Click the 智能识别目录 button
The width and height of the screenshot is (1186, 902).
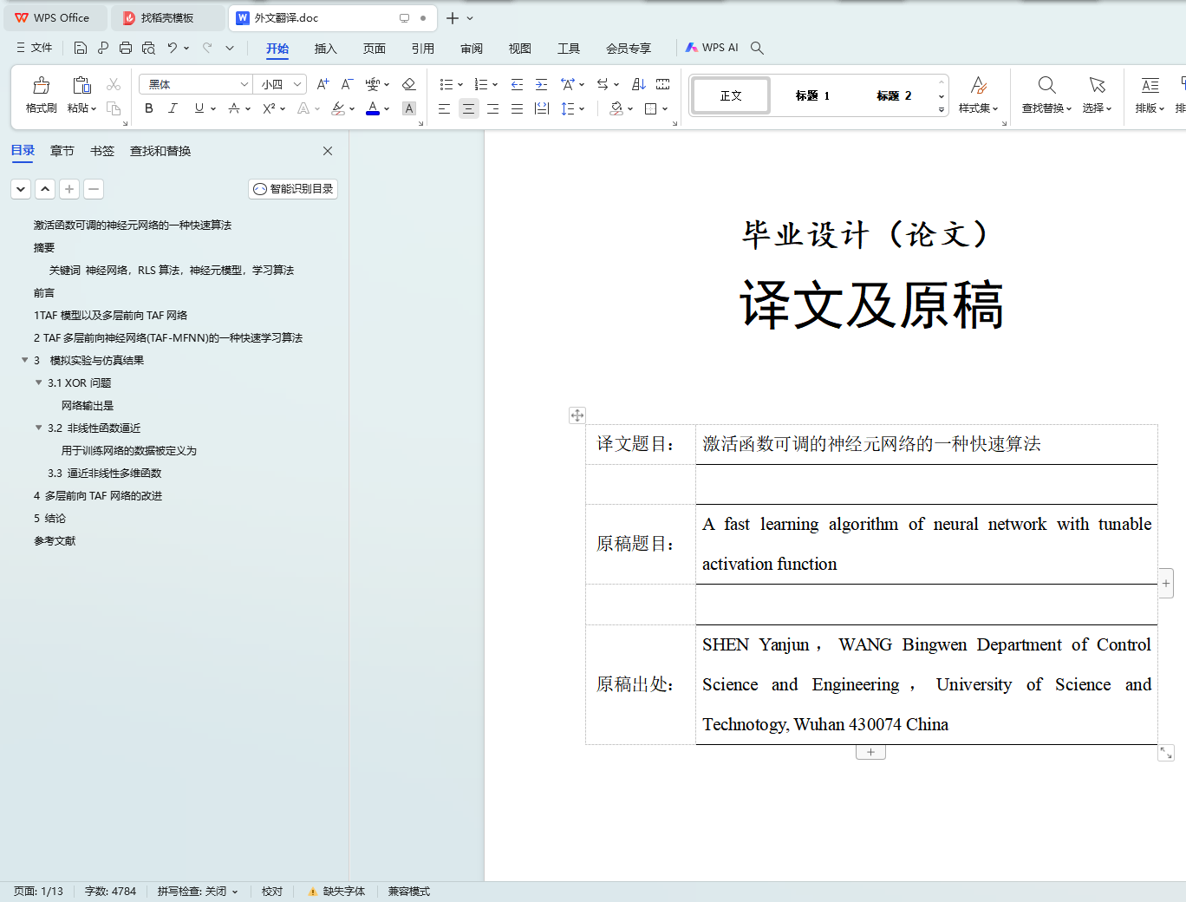click(293, 189)
